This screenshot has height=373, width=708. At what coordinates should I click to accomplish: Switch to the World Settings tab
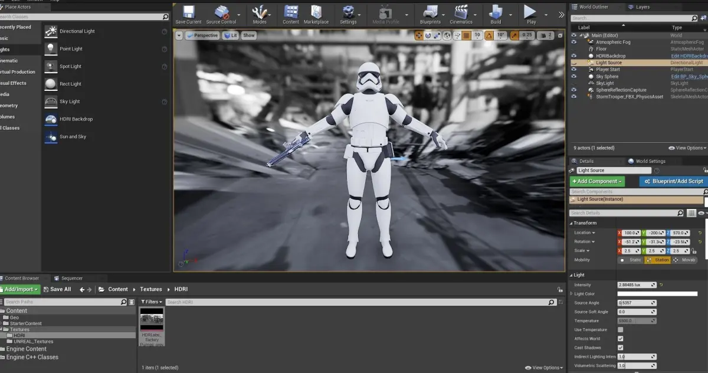(x=650, y=161)
